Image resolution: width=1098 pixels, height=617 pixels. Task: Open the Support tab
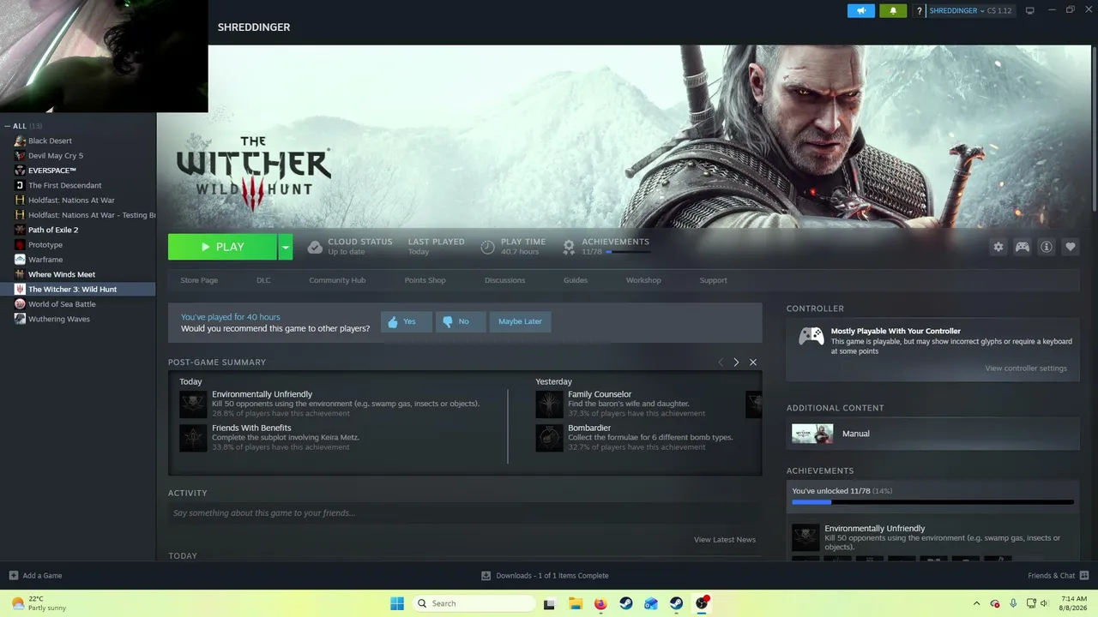coord(713,280)
